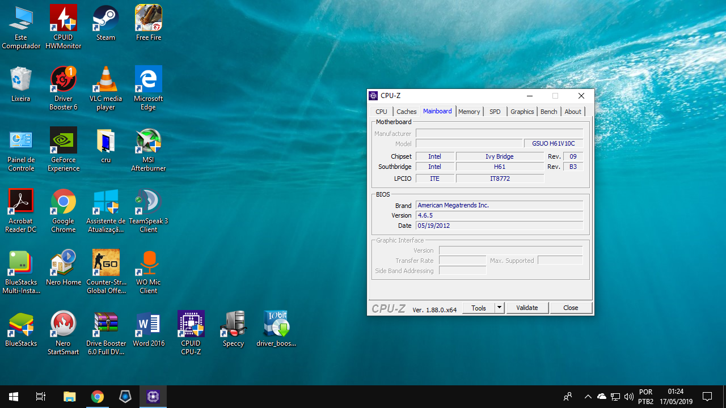Screen dimensions: 726x408
Task: Open the Caches tab
Action: (x=406, y=112)
